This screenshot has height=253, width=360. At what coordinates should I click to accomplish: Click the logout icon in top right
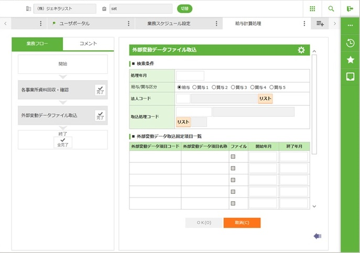(x=350, y=9)
